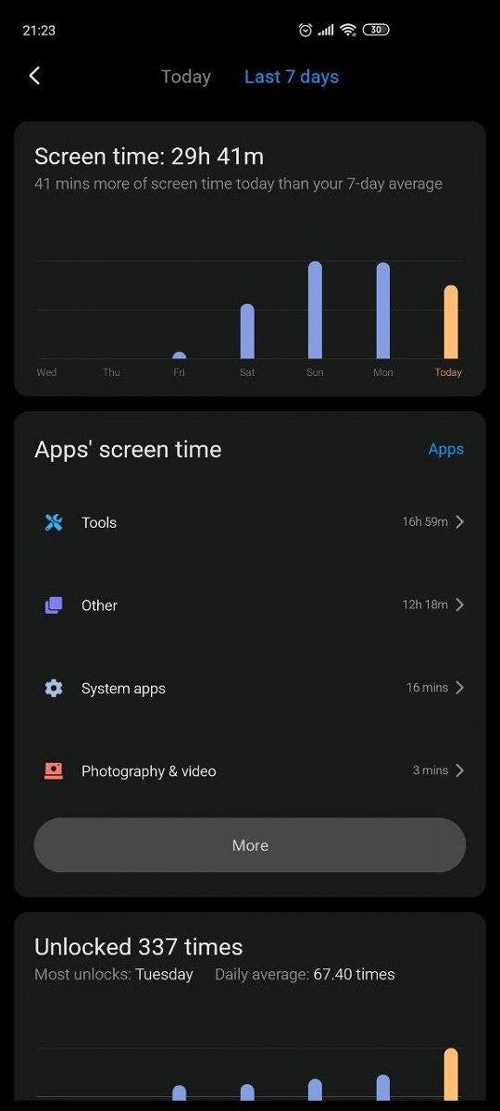Tap the Wi-Fi status bar icon
500x1111 pixels.
point(348,31)
